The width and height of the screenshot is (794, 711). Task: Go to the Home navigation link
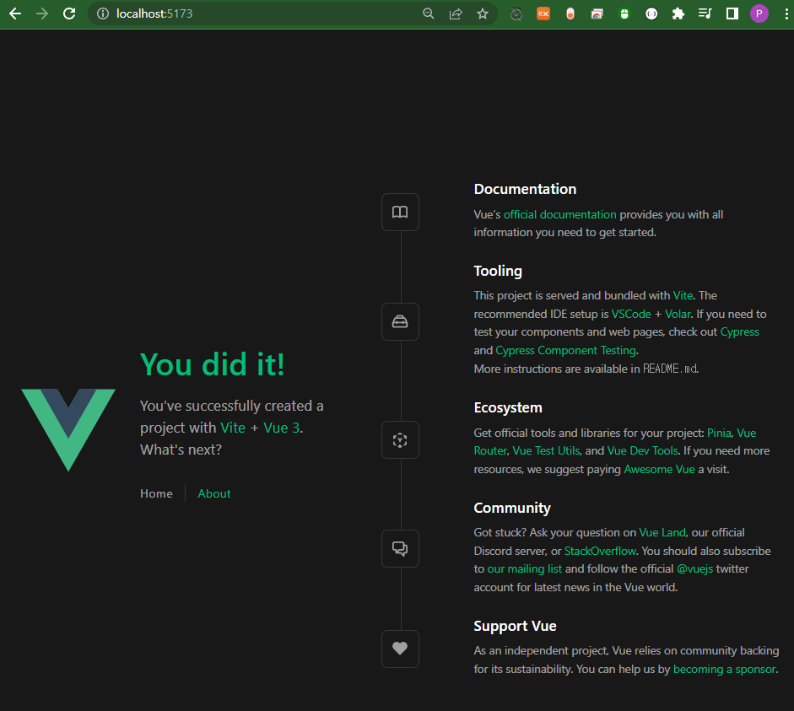click(156, 493)
